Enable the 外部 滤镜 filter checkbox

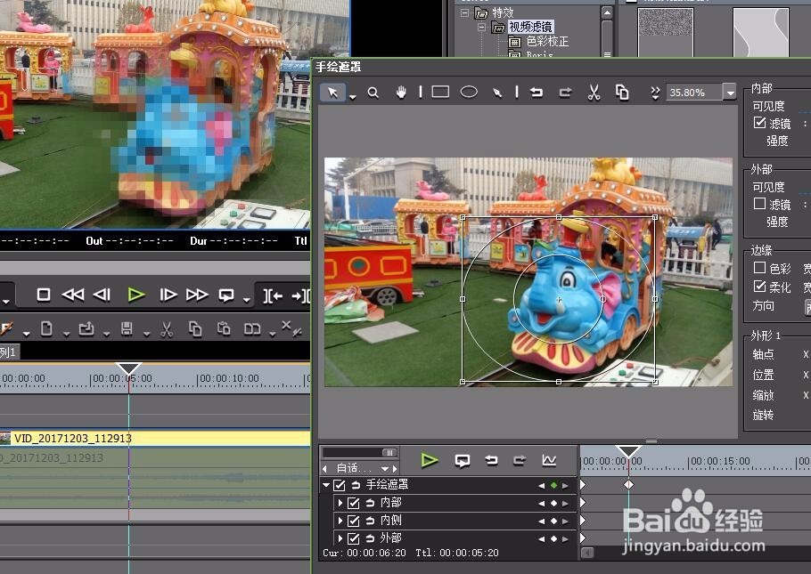point(760,204)
